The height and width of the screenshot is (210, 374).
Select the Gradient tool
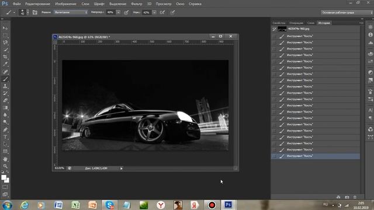pos(5,107)
